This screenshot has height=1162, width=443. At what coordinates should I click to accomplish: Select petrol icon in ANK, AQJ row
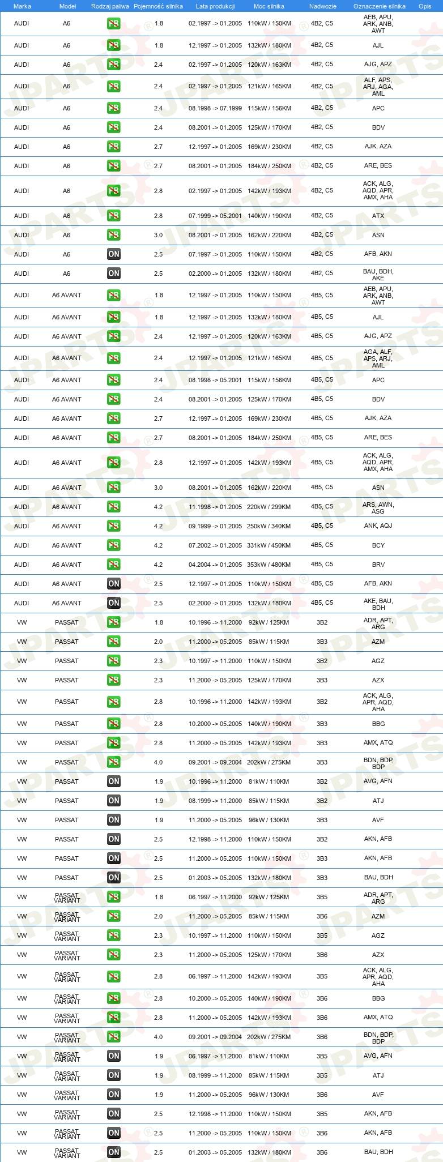point(113,526)
